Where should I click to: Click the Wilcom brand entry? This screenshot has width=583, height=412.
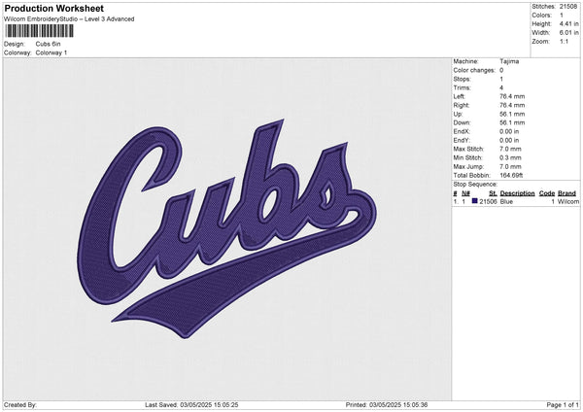click(568, 202)
